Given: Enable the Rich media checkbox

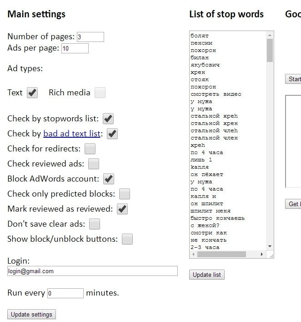Looking at the screenshot, I should (x=100, y=93).
